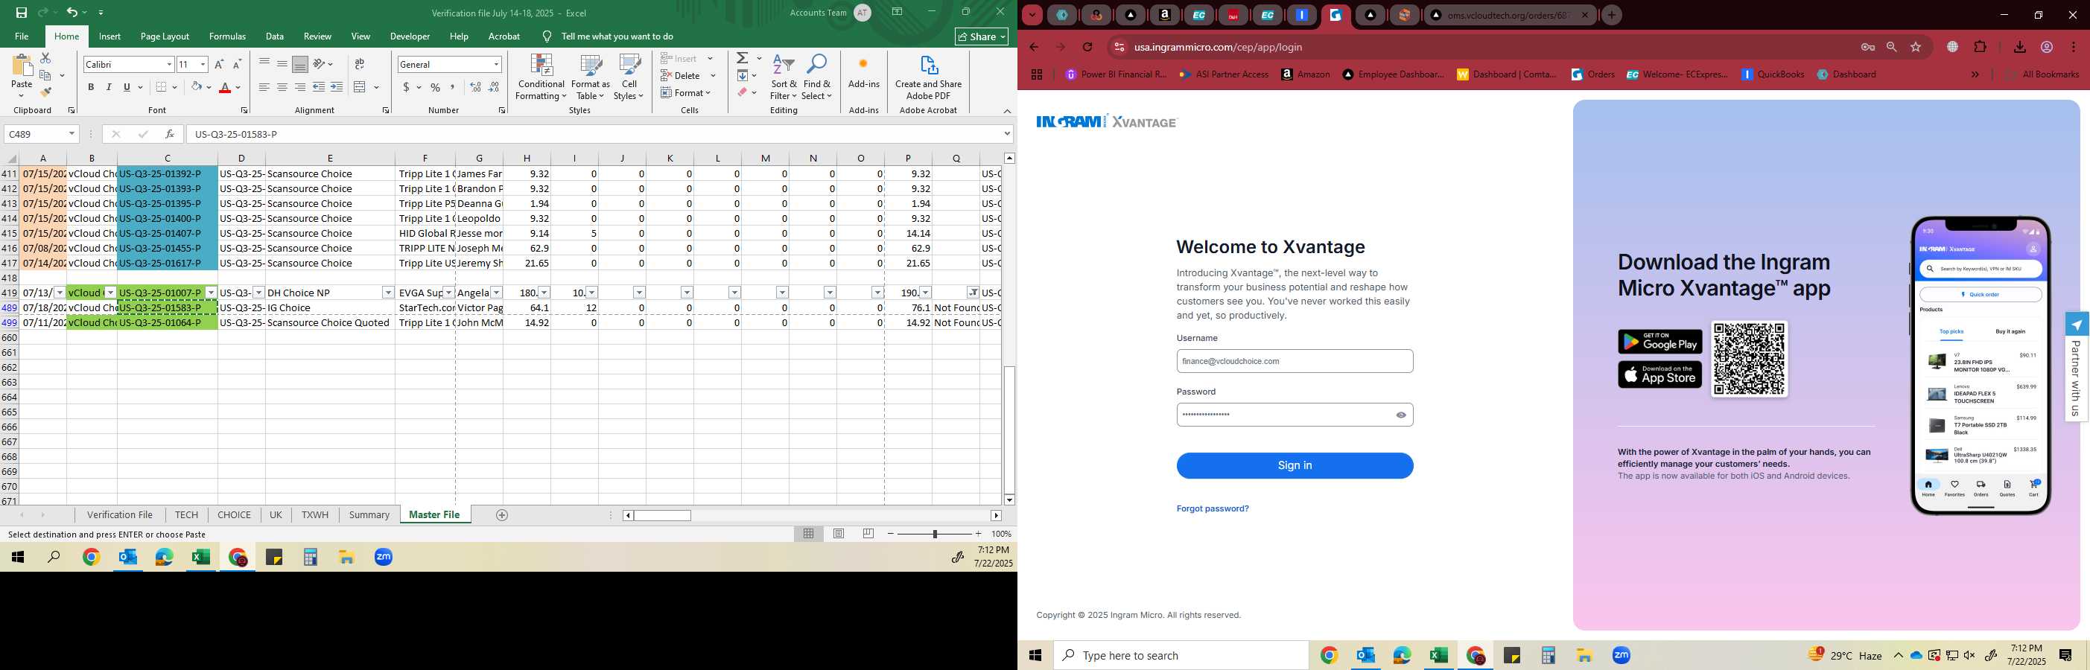Click the Accounting dollar format icon
Viewport: 2090px width, 670px height.
pyautogui.click(x=406, y=87)
